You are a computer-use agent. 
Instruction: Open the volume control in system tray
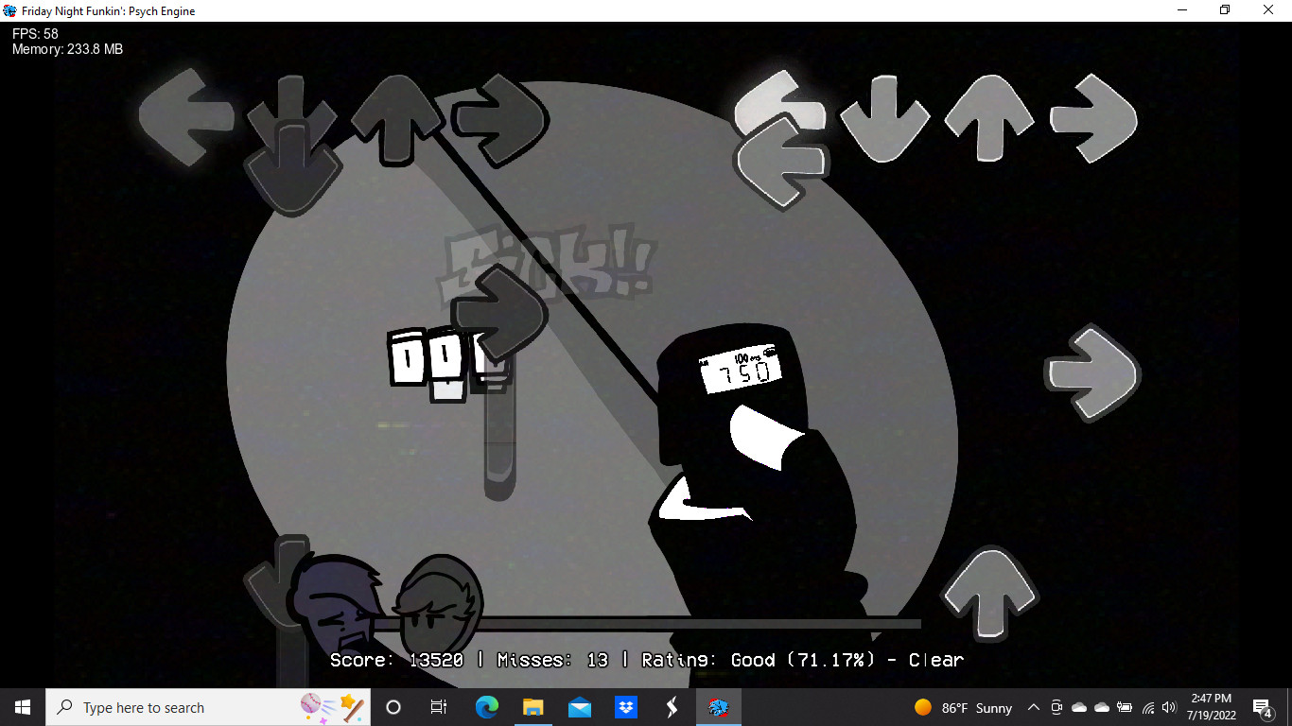pos(1169,707)
